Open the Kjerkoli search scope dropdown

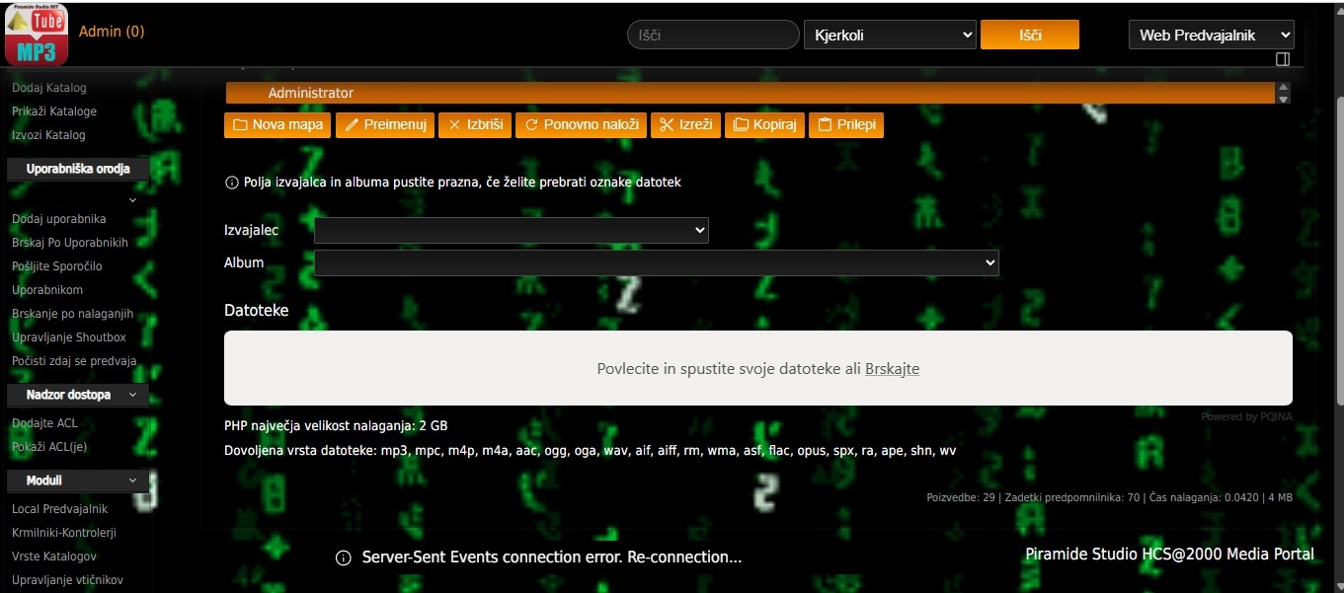point(890,35)
